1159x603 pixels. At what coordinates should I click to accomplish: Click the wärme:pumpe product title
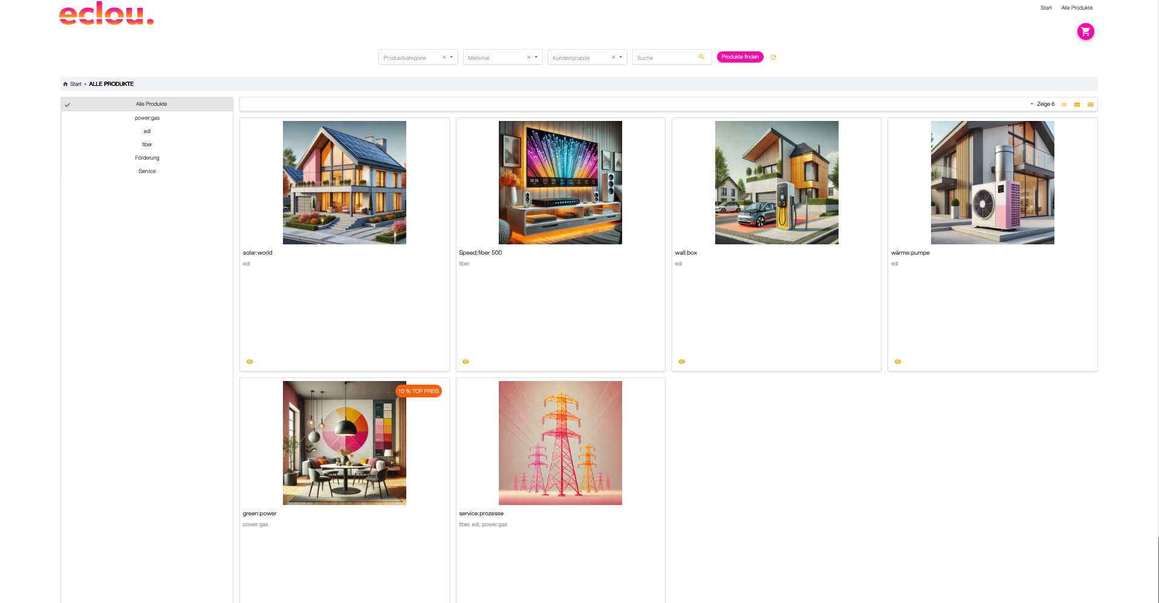pos(911,253)
